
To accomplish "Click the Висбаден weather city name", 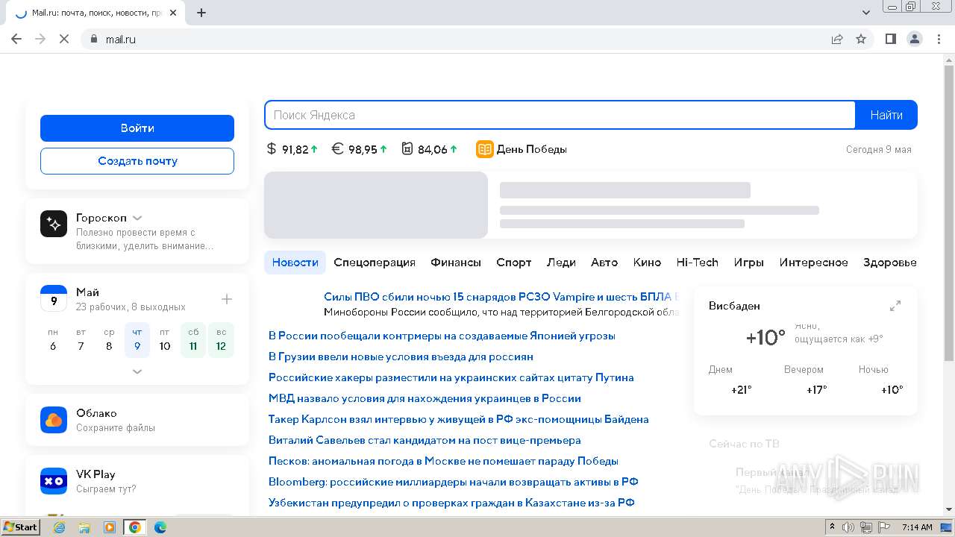I will [734, 306].
